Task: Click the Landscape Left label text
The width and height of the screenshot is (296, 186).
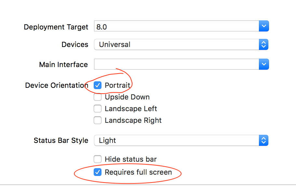Action: [x=131, y=109]
